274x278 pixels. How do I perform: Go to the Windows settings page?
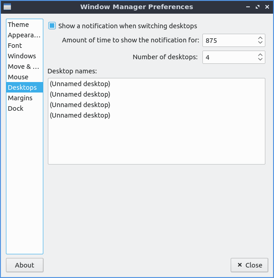coord(22,56)
